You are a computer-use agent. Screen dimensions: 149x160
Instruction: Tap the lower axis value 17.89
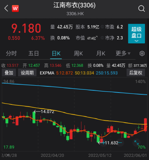click(x=9, y=147)
